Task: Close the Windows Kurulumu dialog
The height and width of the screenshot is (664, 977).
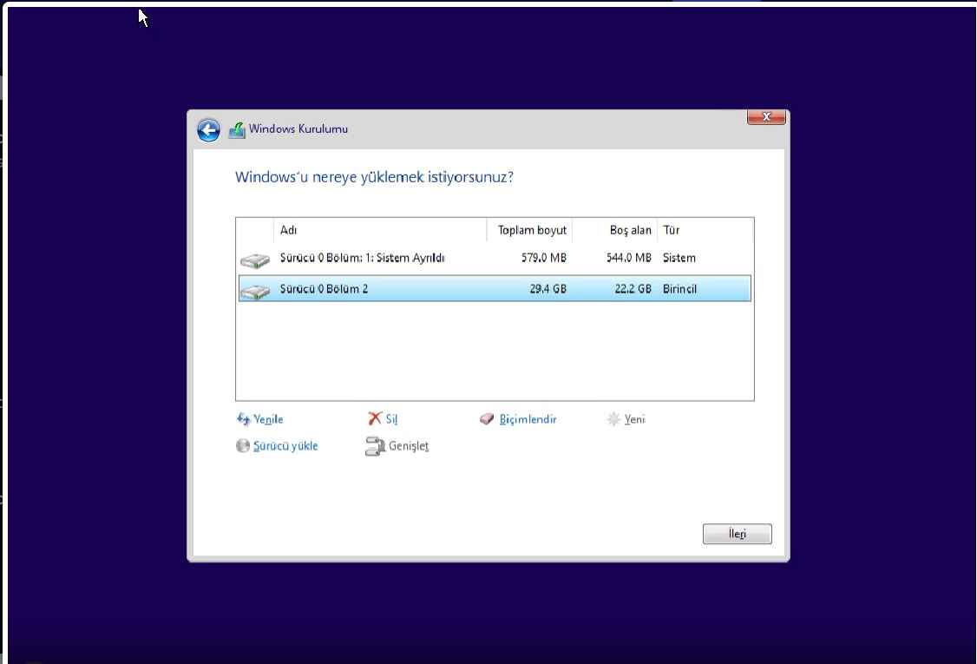Action: click(766, 117)
